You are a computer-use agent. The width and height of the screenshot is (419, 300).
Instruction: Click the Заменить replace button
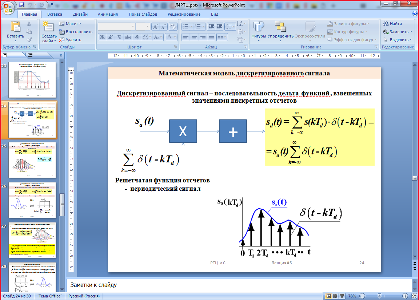pyautogui.click(x=397, y=32)
